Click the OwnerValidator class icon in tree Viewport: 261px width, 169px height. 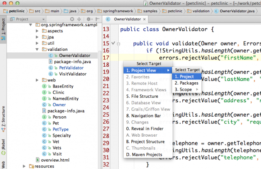(51, 55)
